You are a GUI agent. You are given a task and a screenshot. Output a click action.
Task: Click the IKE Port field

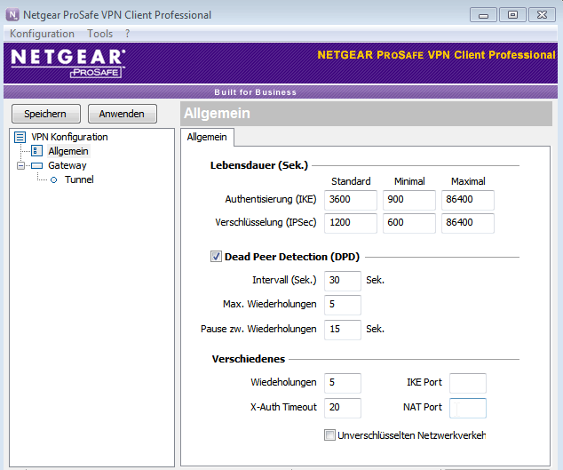pos(468,383)
